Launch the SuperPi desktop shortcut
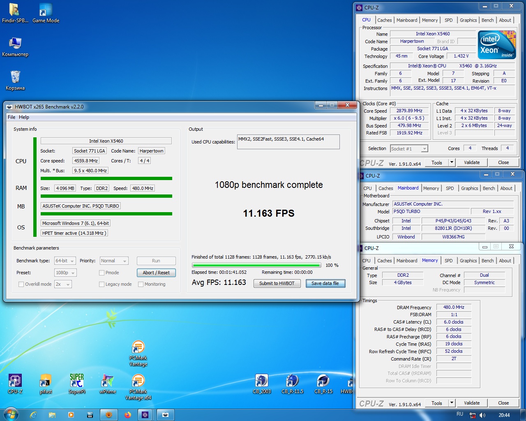The image size is (526, 421). tap(77, 384)
